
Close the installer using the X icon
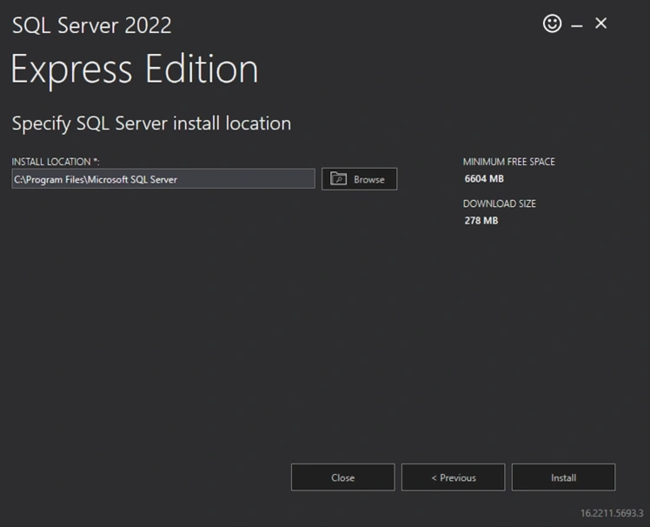(x=600, y=23)
